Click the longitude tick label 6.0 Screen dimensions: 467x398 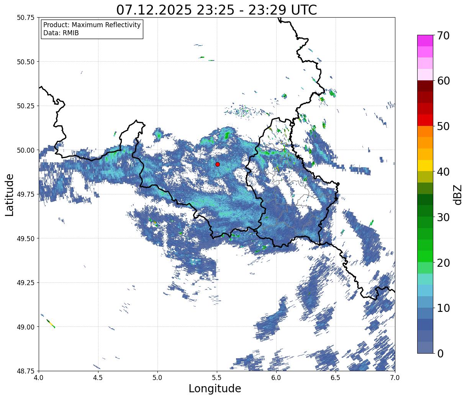point(276,377)
